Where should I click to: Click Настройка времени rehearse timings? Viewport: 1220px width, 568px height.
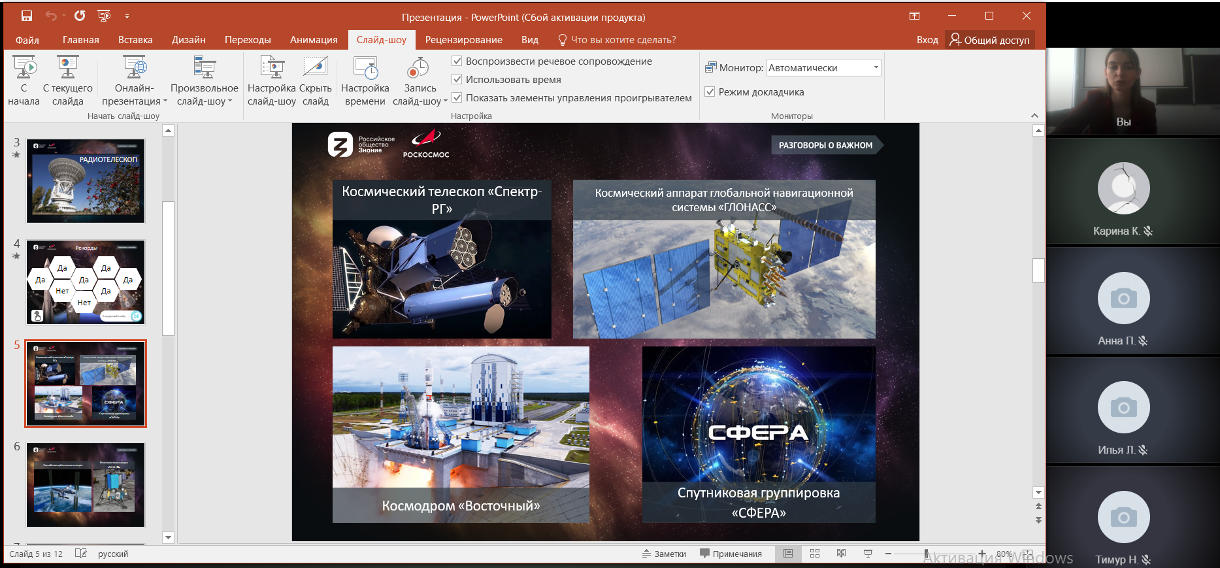365,81
